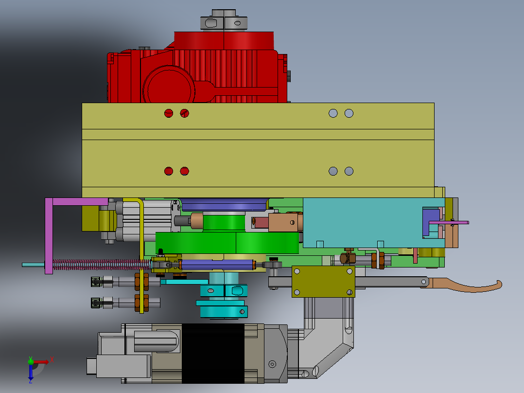Screen dimensions: 524x393
Task: Select the blue cylinder rod beside the spring
Action: (x=217, y=265)
